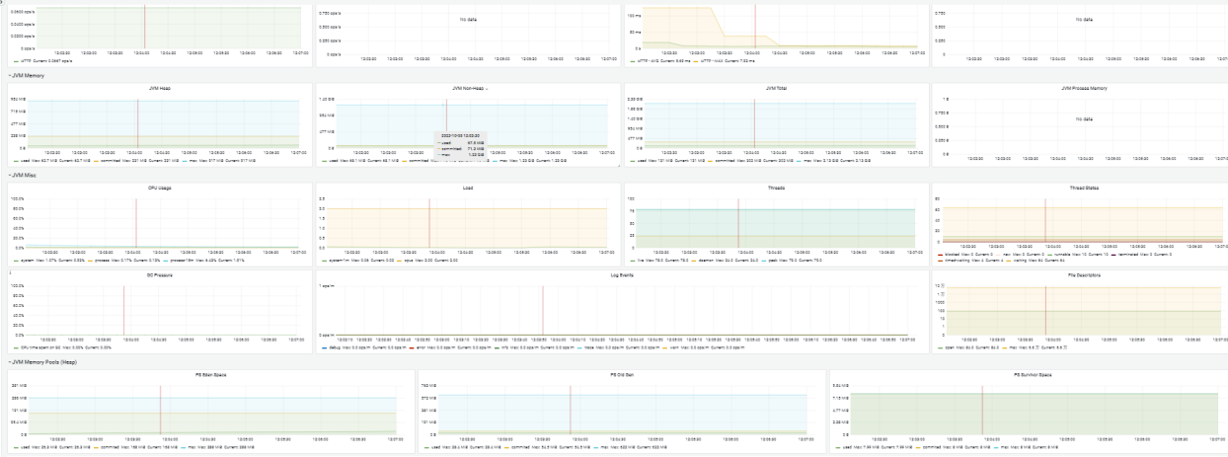Viewport: 1228px width, 457px height.
Task: Toggle the debug series in Log Events legend
Action: click(335, 347)
